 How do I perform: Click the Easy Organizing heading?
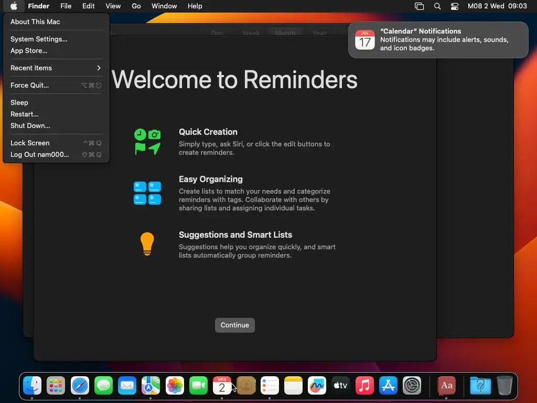(x=211, y=179)
